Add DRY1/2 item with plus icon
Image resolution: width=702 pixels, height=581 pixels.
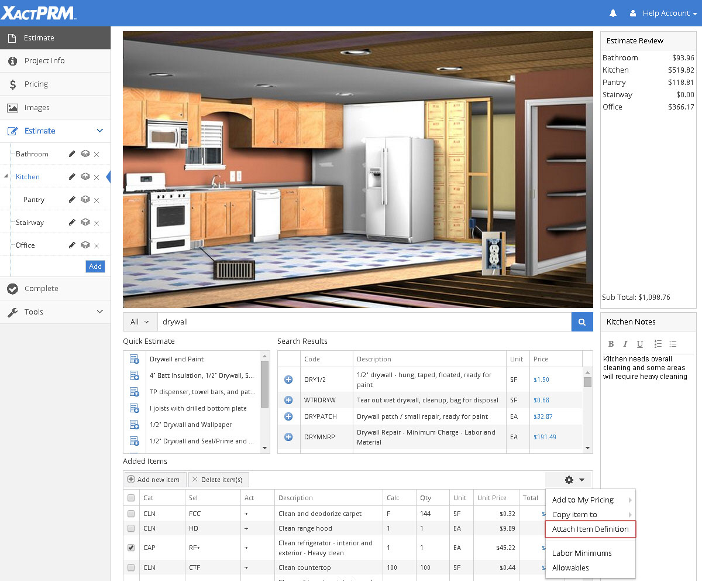coord(288,380)
